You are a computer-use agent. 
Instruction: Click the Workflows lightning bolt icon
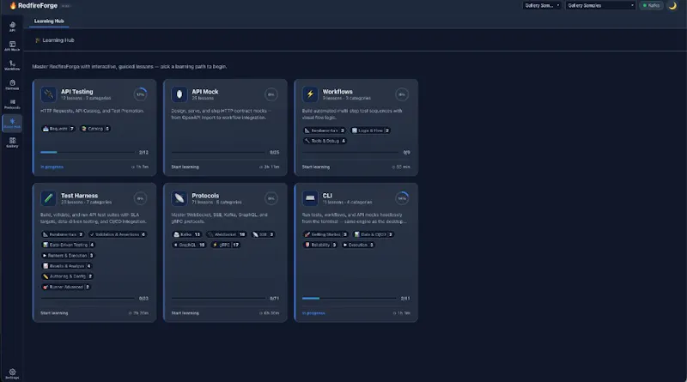310,94
